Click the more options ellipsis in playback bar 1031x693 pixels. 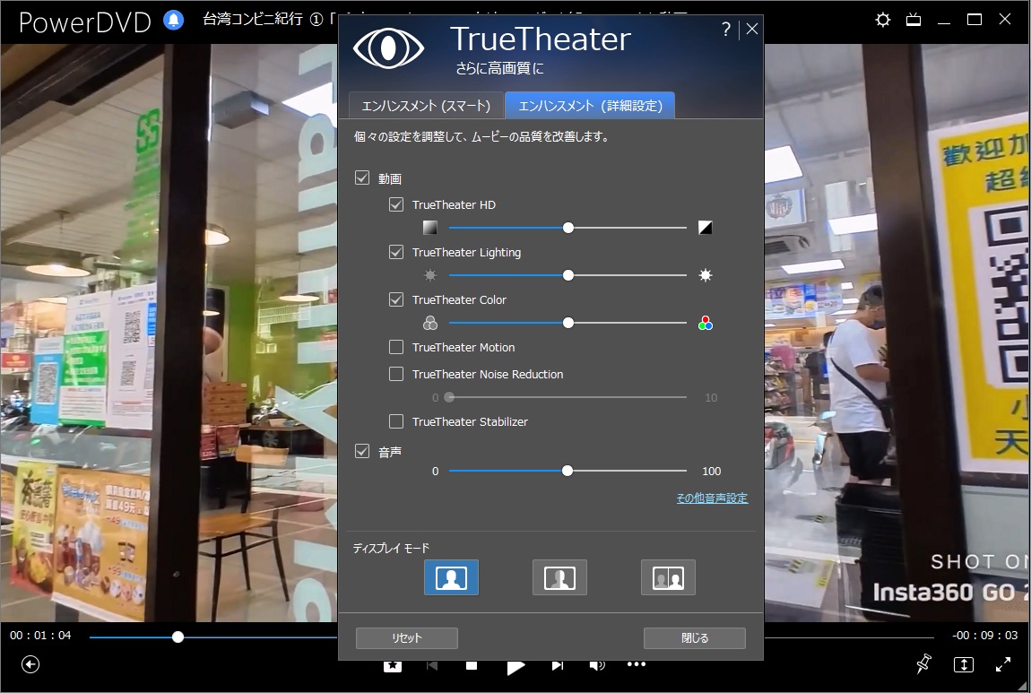[x=637, y=665]
